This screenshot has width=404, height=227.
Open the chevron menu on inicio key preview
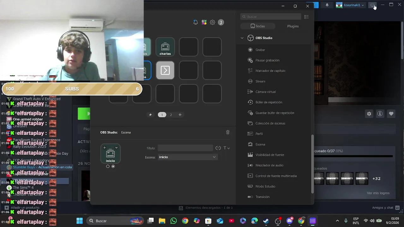click(x=116, y=148)
